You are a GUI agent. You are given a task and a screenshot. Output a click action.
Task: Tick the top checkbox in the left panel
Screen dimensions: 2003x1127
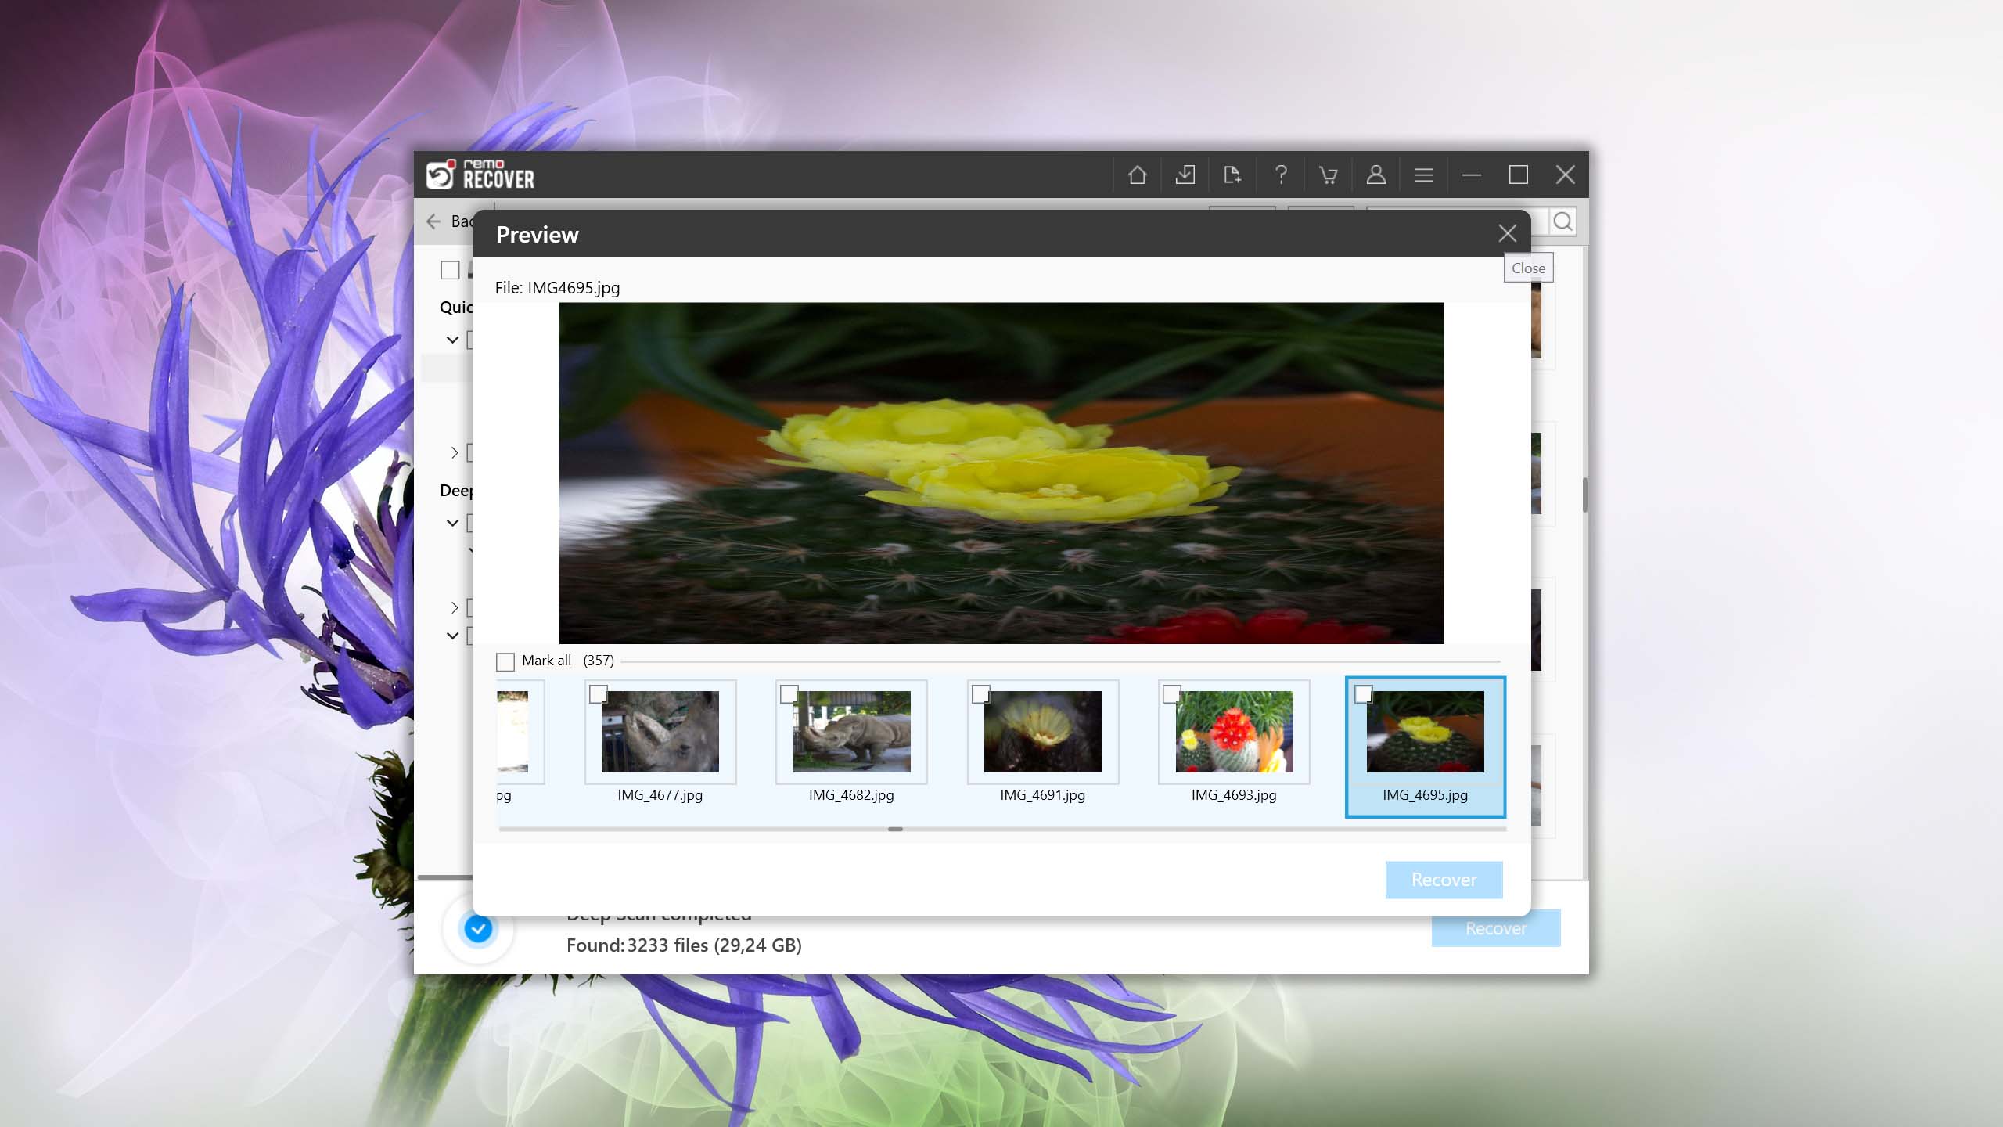[x=450, y=270]
